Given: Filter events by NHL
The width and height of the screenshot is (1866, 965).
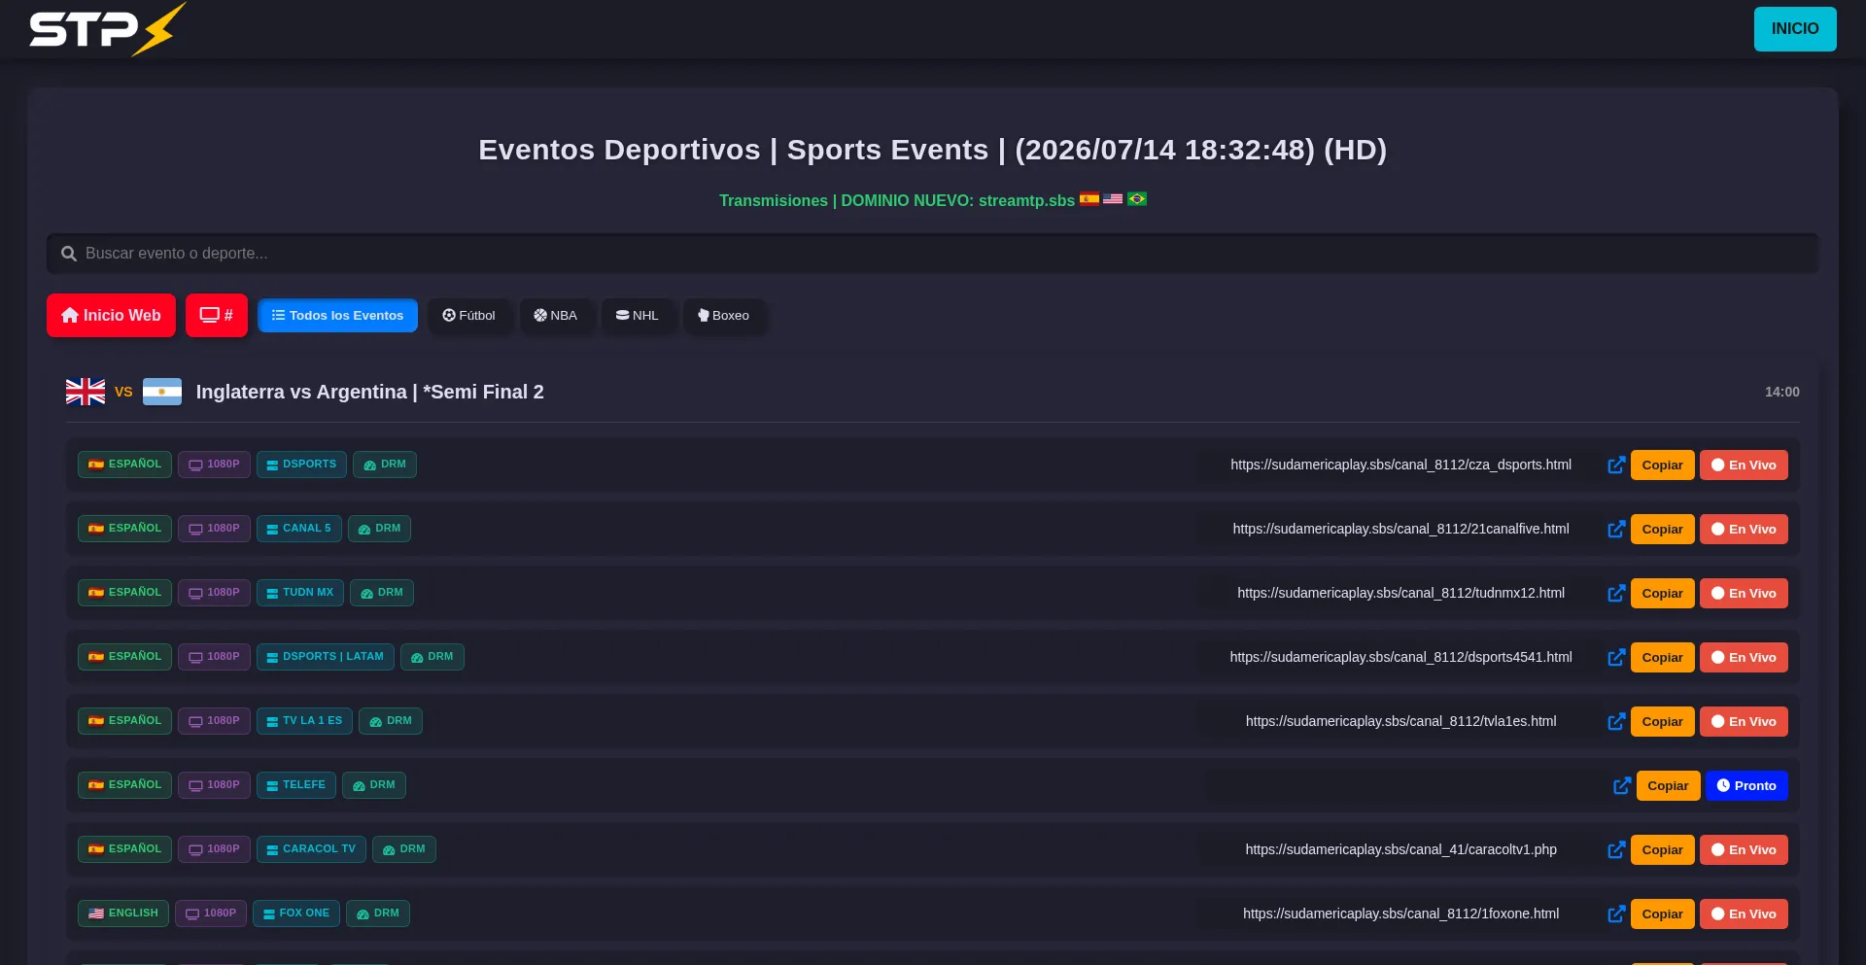Looking at the screenshot, I should point(638,316).
